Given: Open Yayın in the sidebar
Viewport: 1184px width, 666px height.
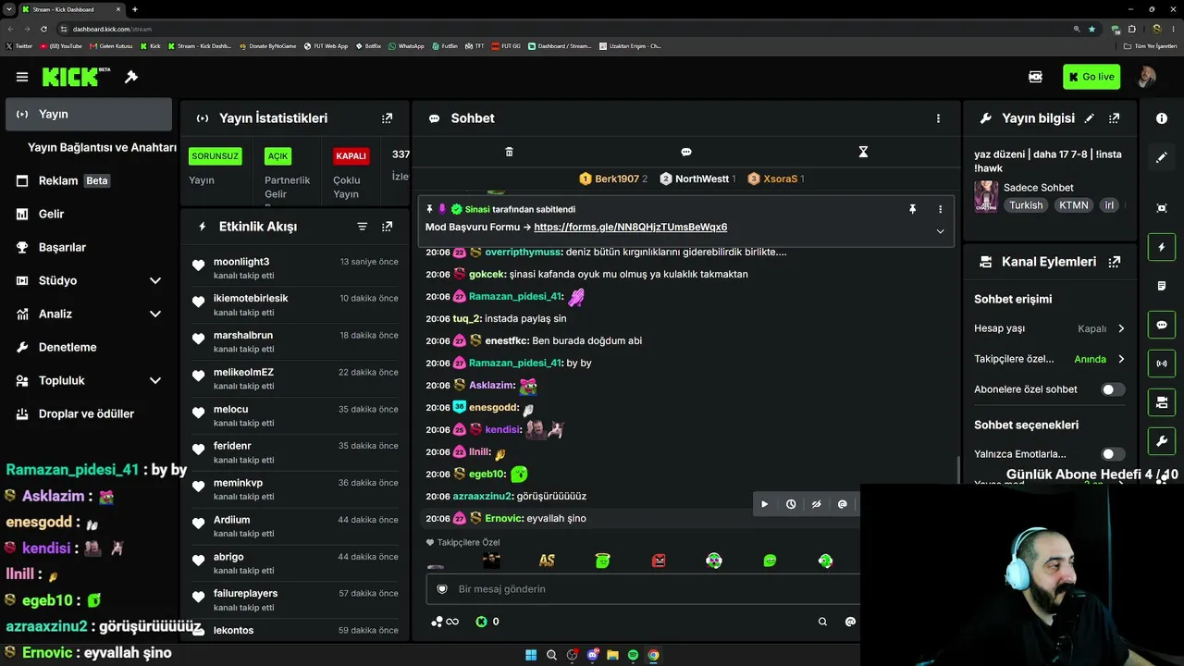Looking at the screenshot, I should (x=89, y=114).
